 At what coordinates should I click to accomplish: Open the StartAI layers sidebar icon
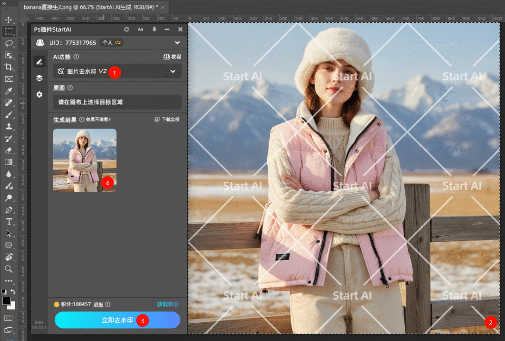click(39, 78)
